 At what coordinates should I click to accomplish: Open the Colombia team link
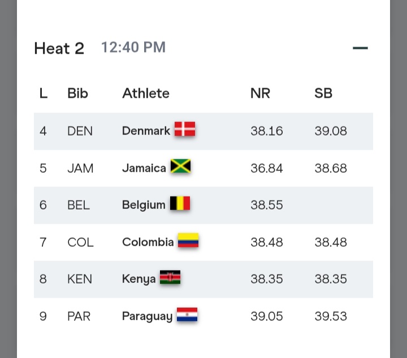[148, 242]
